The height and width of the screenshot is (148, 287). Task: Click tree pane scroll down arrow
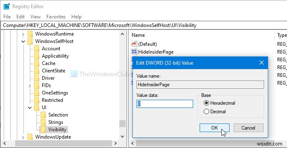(123, 136)
